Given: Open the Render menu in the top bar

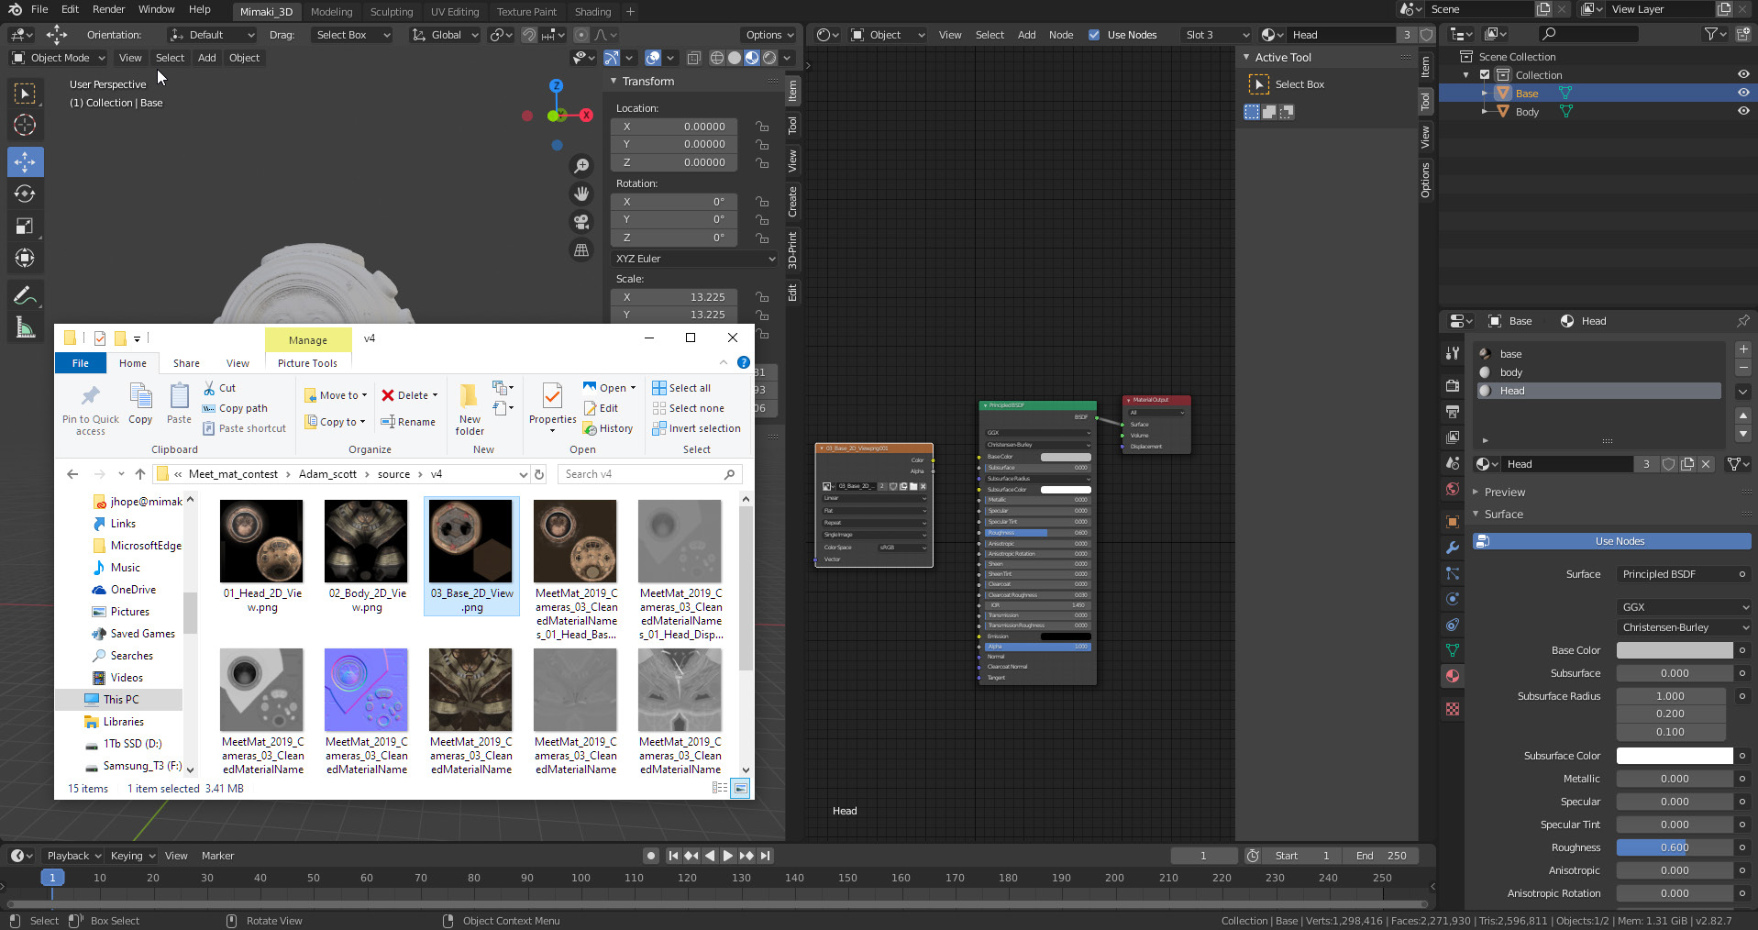Looking at the screenshot, I should point(108,9).
